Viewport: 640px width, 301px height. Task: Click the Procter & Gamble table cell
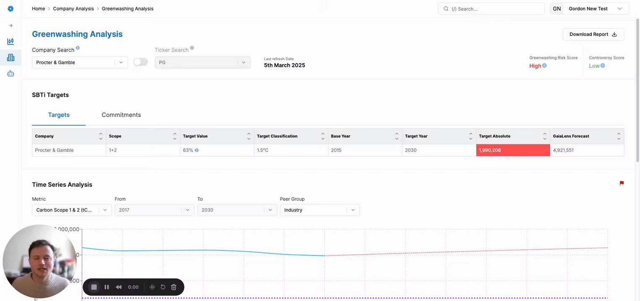click(69, 150)
